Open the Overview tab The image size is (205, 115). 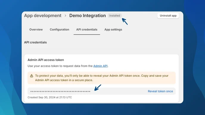pos(36,30)
